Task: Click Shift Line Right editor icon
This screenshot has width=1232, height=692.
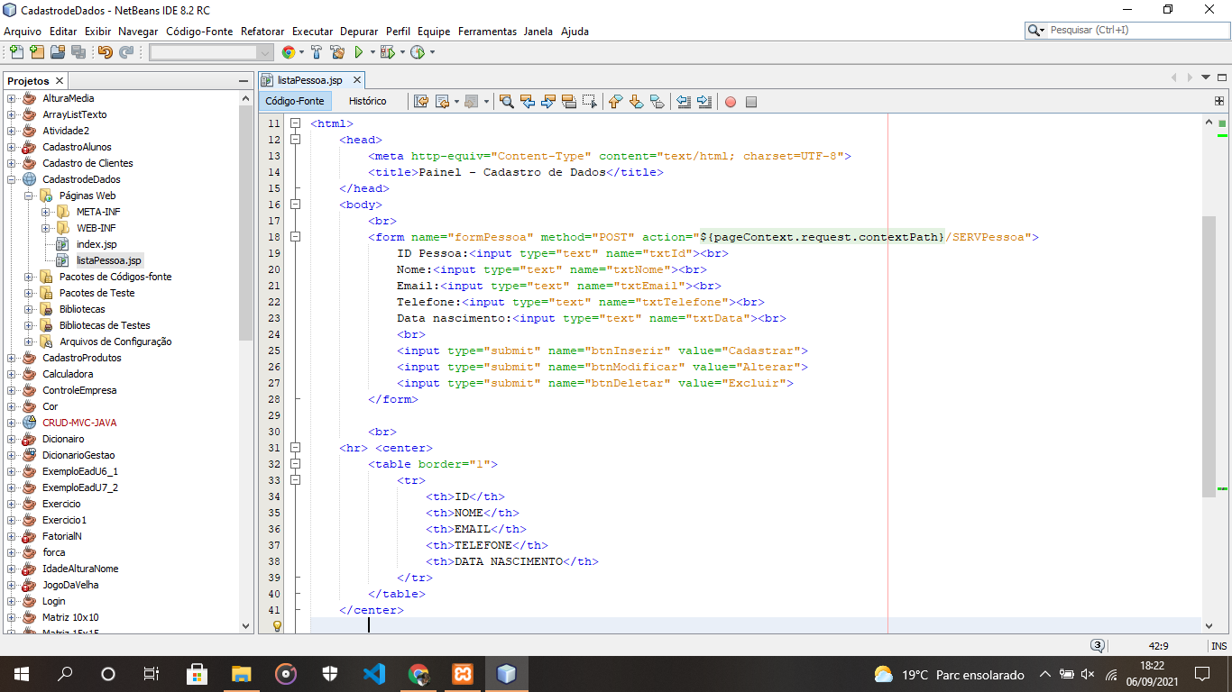Action: [704, 102]
